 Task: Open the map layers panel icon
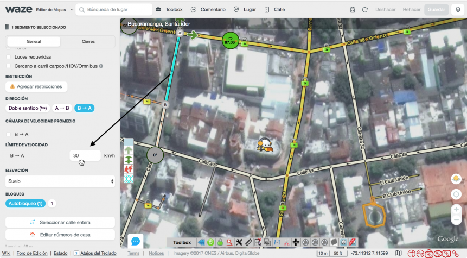[x=457, y=10]
